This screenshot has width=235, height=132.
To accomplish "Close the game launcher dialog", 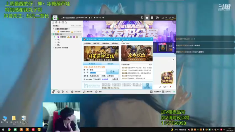I will pyautogui.click(x=151, y=39).
